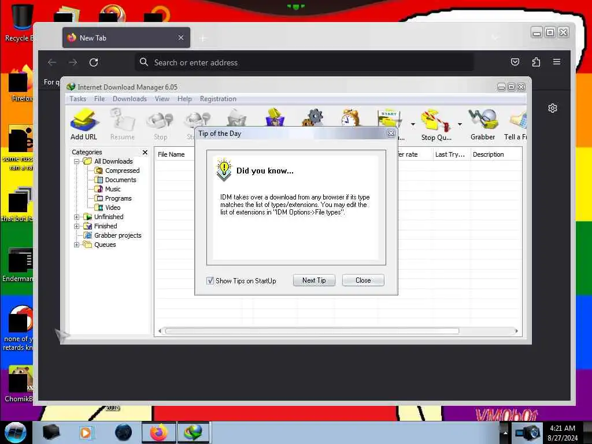
Task: Click the Delete trash bin toolbar icon
Action: pos(236,117)
